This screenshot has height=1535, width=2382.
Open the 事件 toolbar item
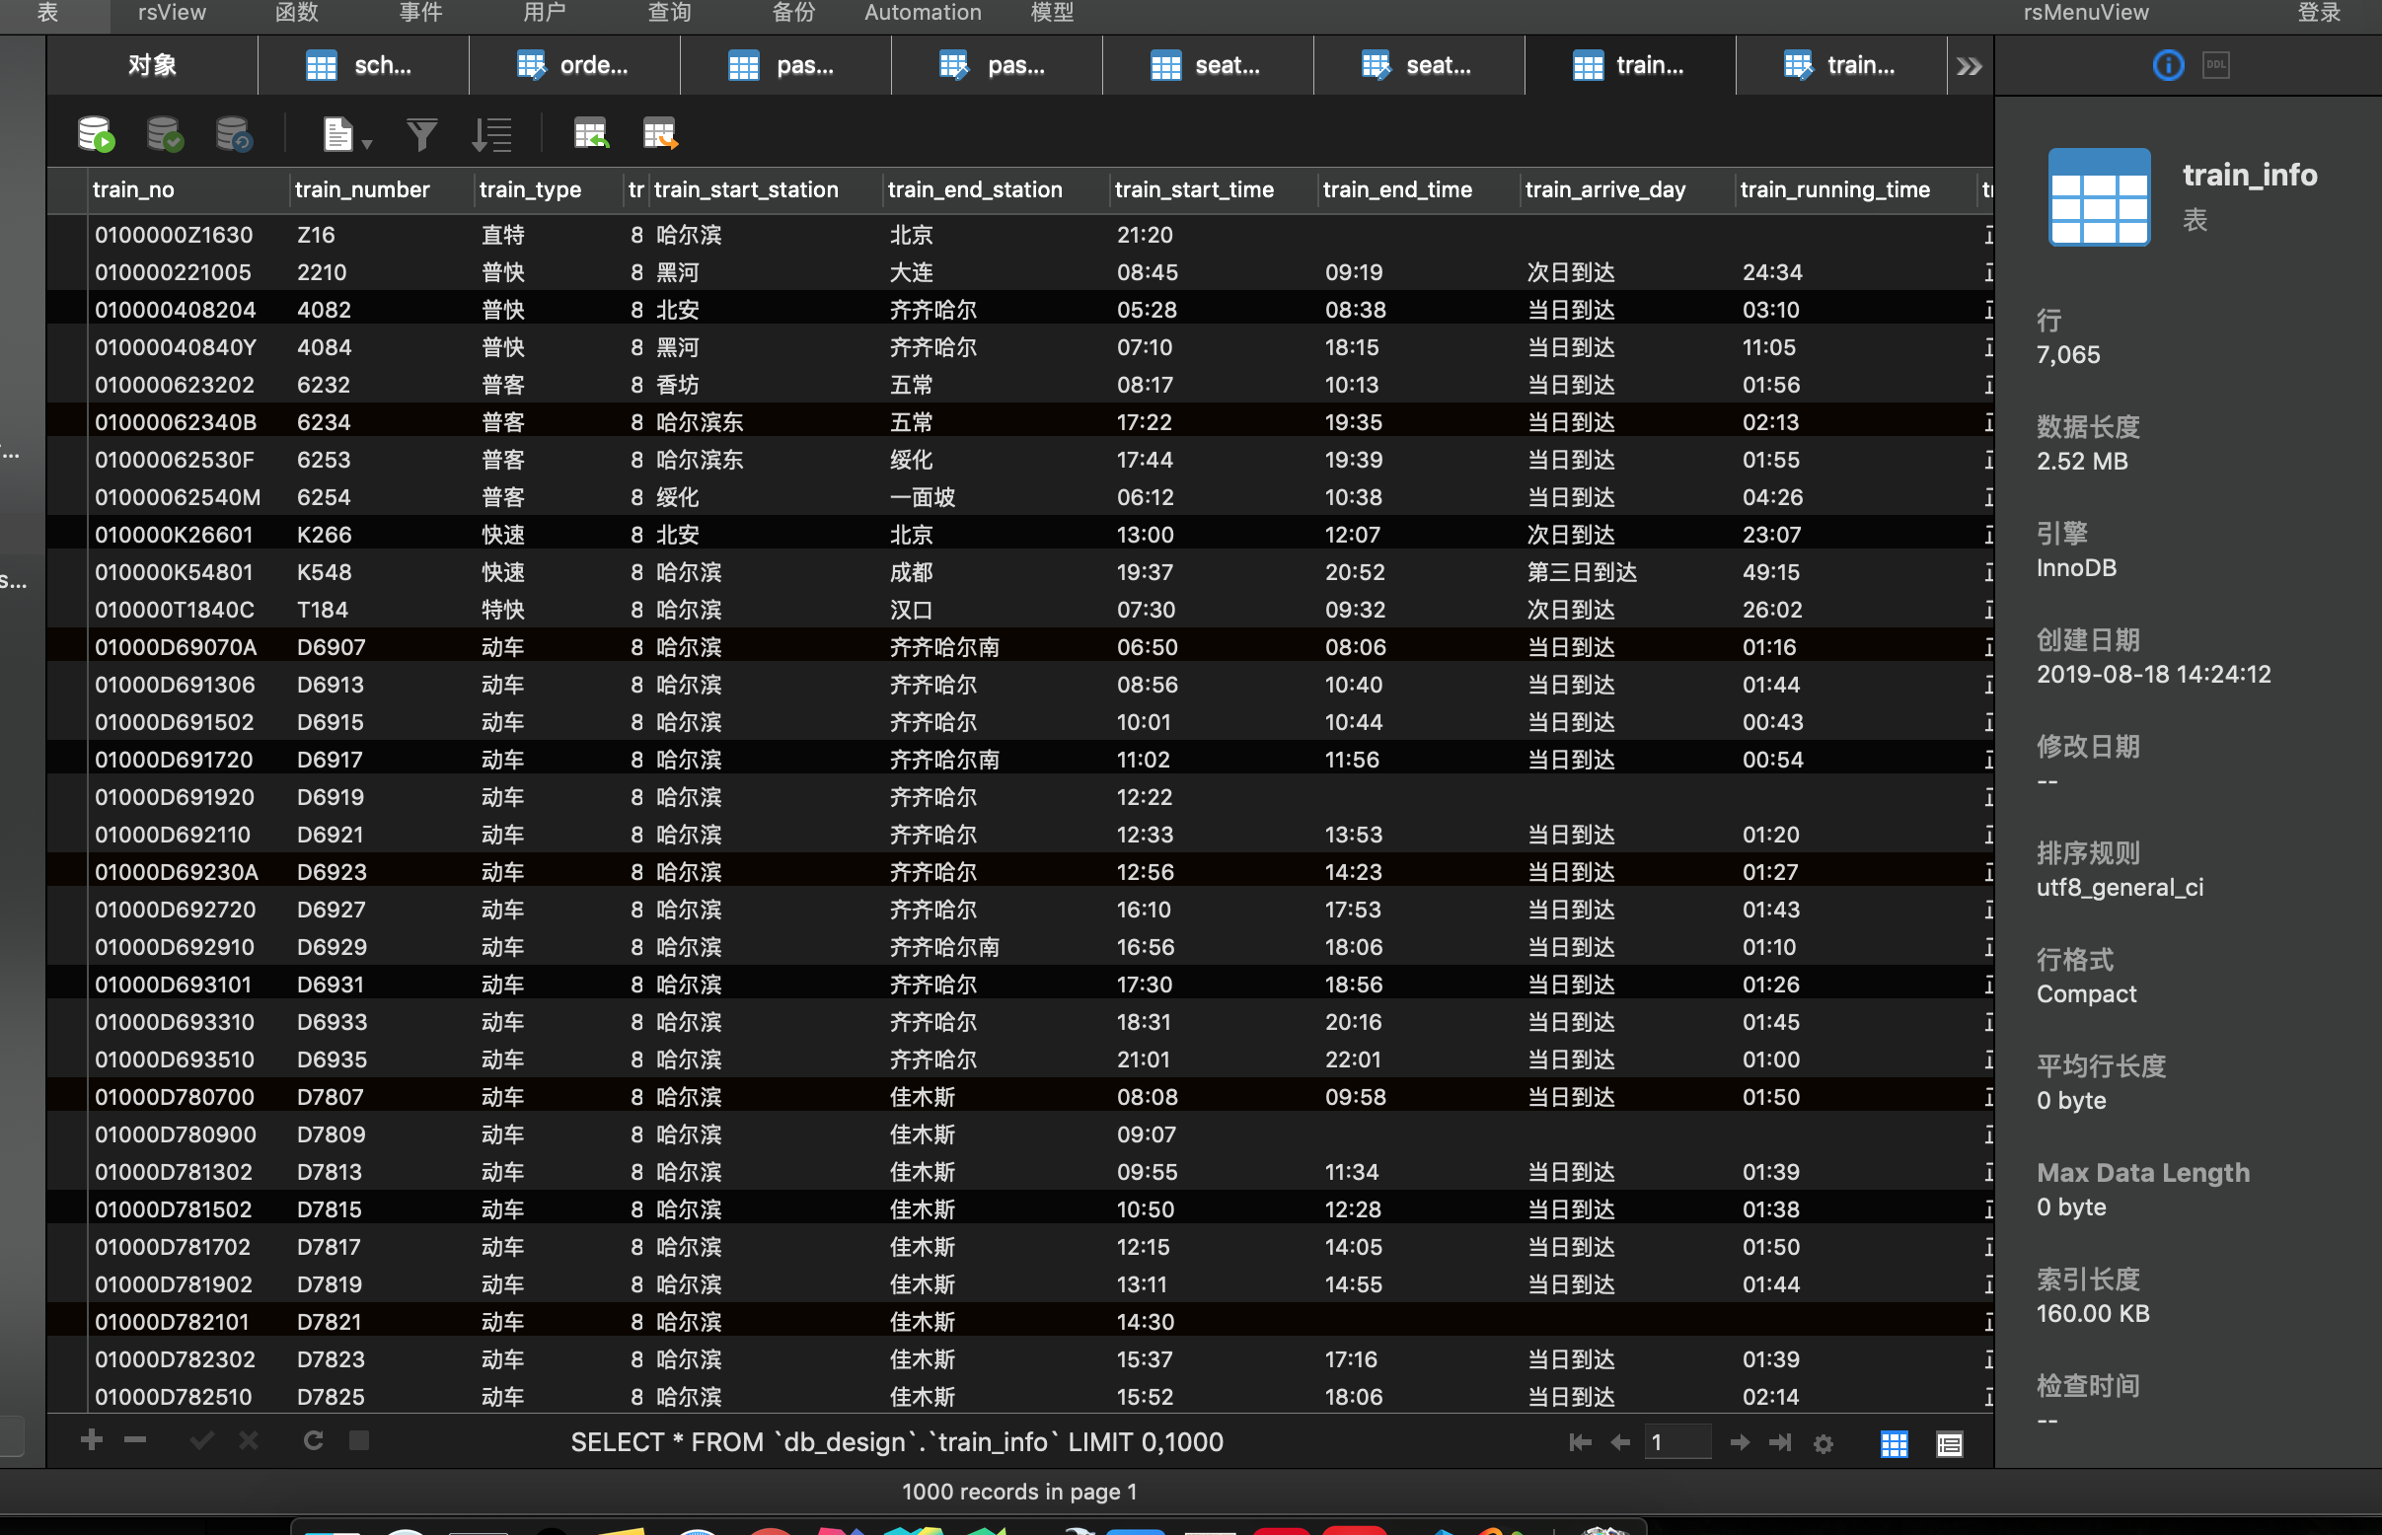point(420,13)
